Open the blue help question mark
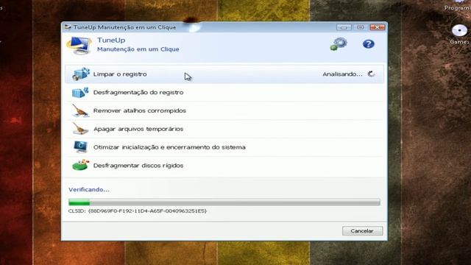Image resolution: width=471 pixels, height=265 pixels. click(x=368, y=44)
